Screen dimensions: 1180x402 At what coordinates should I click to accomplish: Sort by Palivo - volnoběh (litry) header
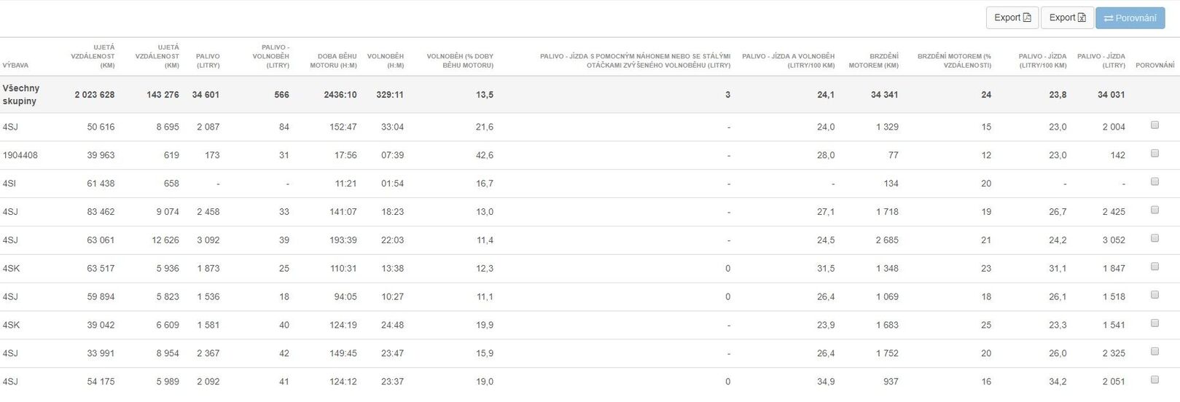270,56
